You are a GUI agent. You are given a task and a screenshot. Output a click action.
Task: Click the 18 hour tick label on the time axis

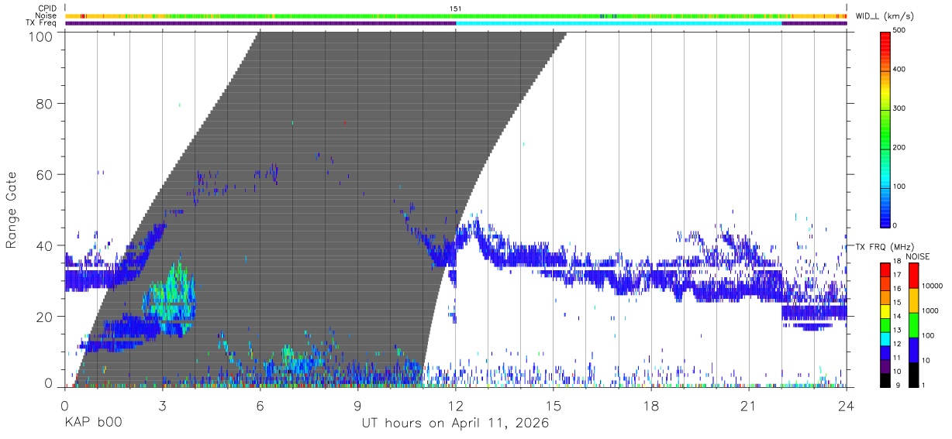651,406
